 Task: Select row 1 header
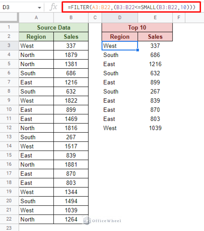tap(9, 27)
